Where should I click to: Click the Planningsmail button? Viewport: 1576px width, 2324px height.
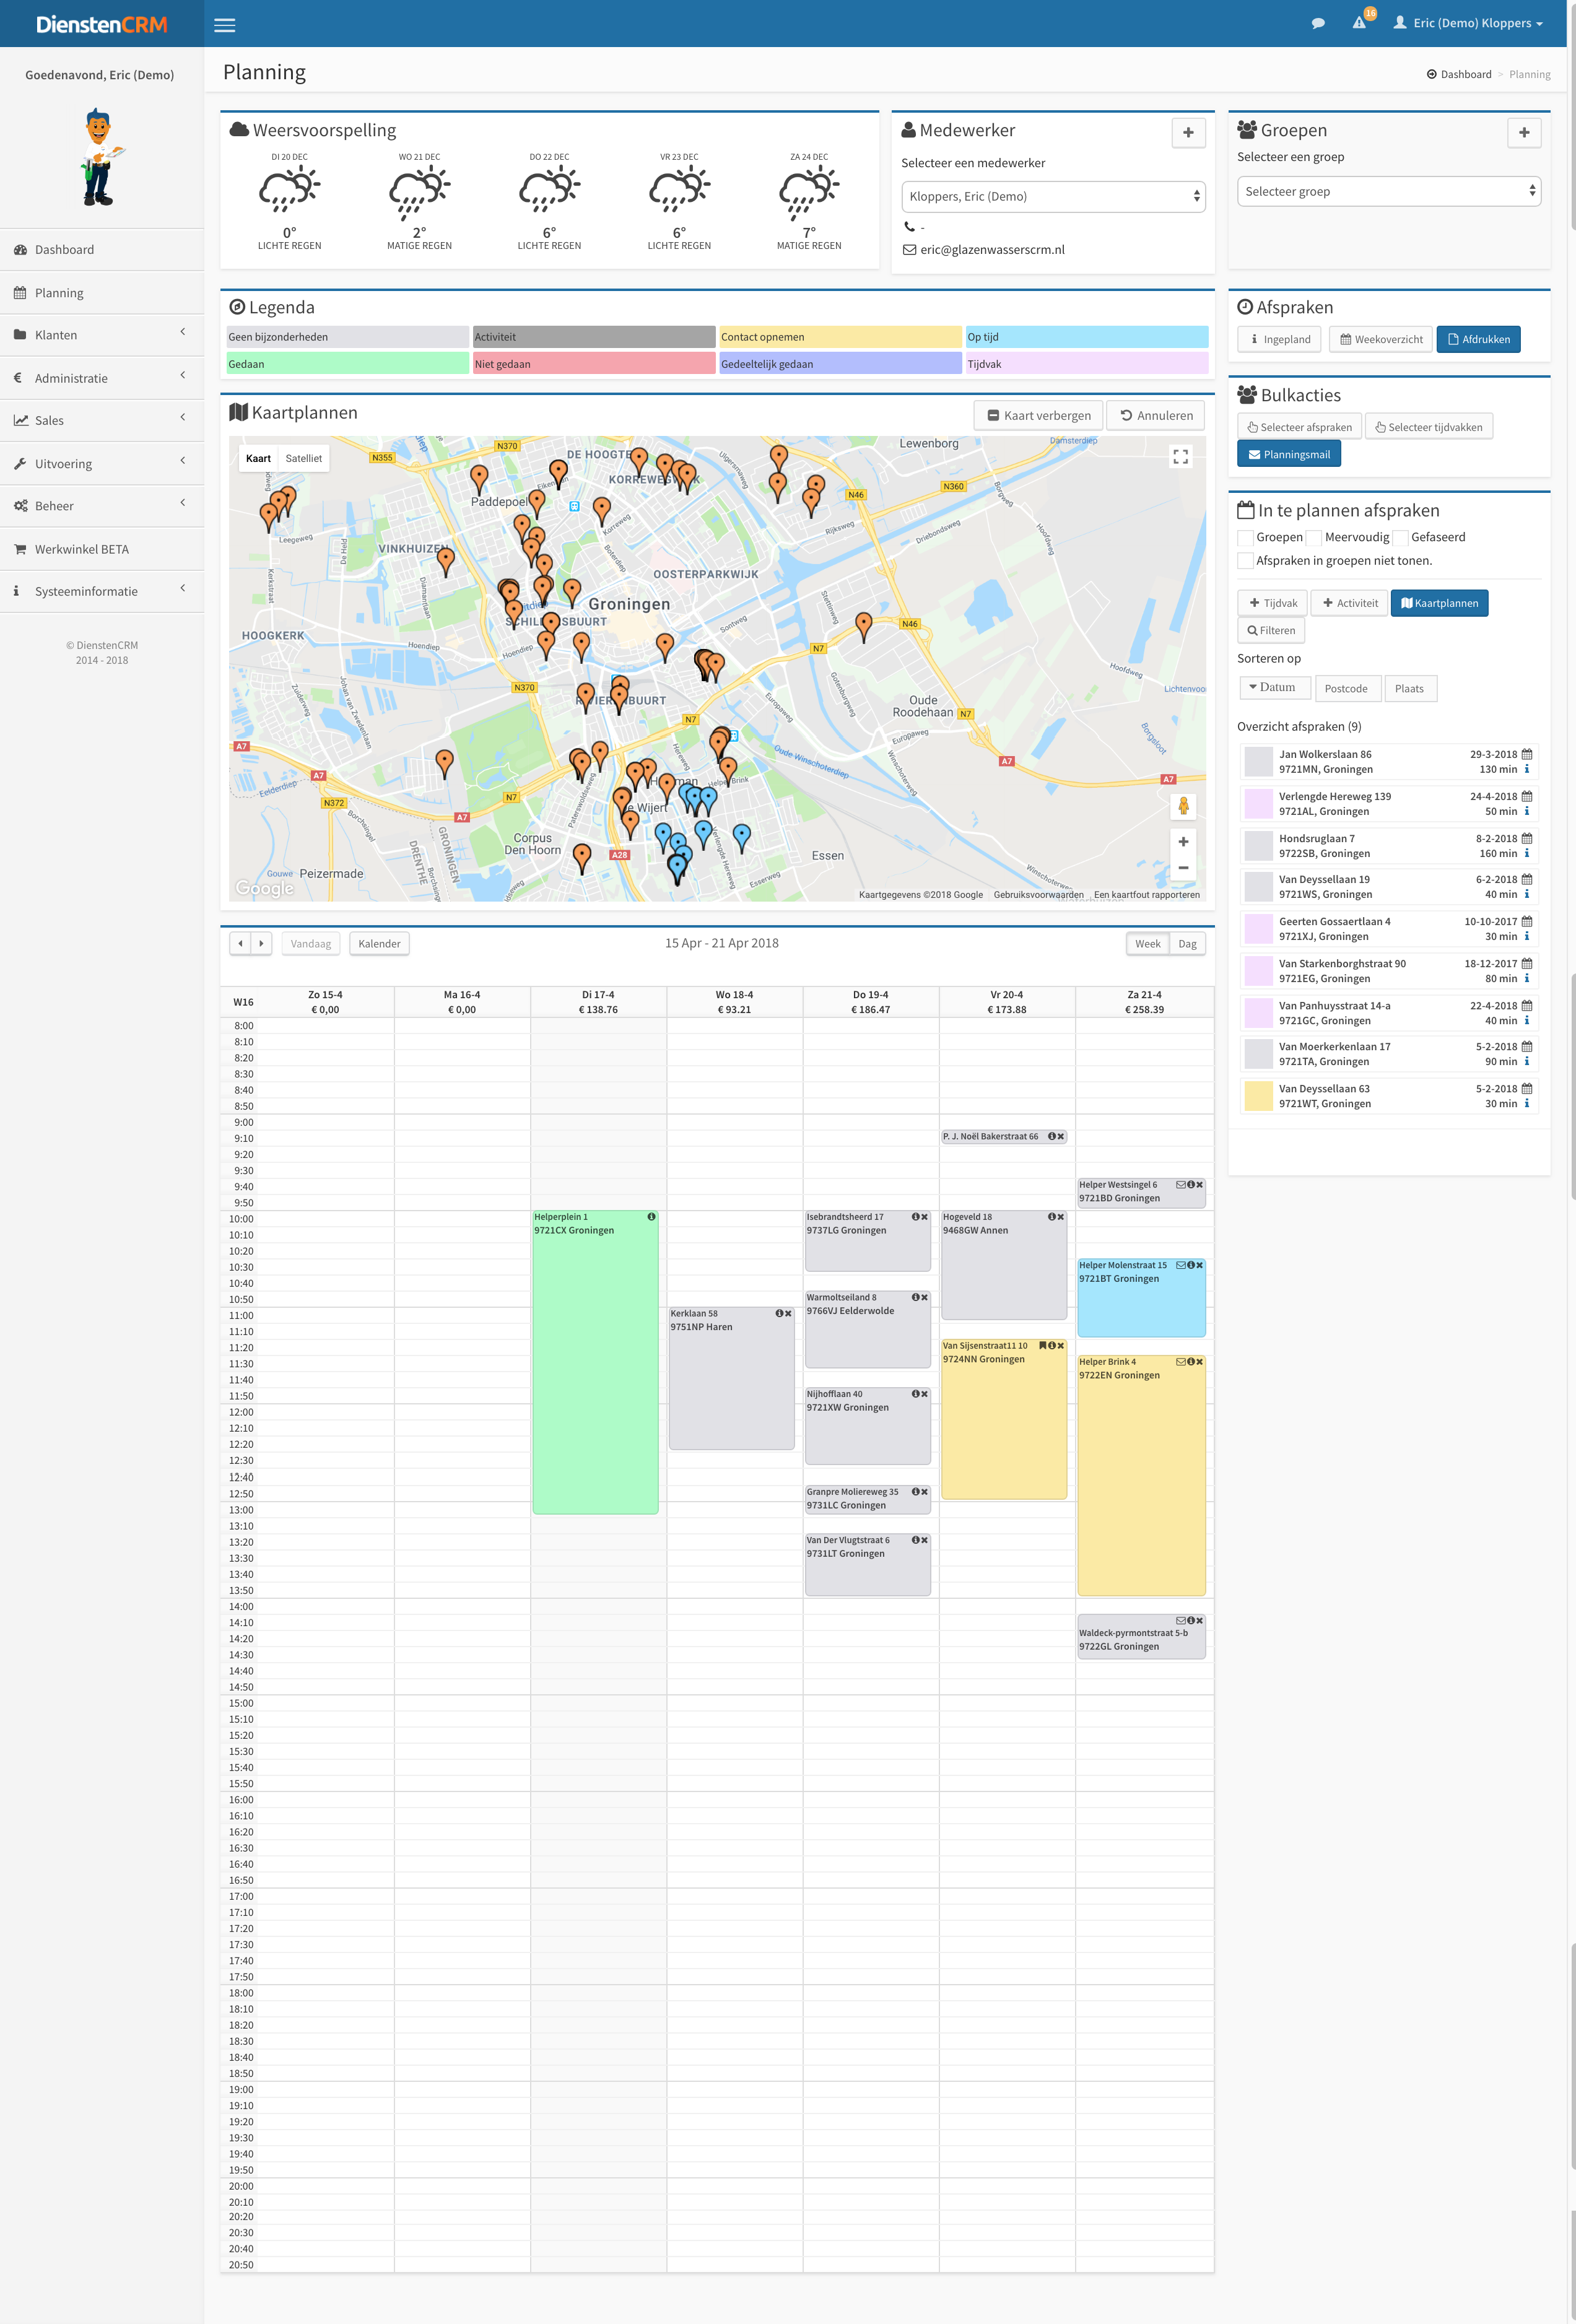click(1288, 454)
